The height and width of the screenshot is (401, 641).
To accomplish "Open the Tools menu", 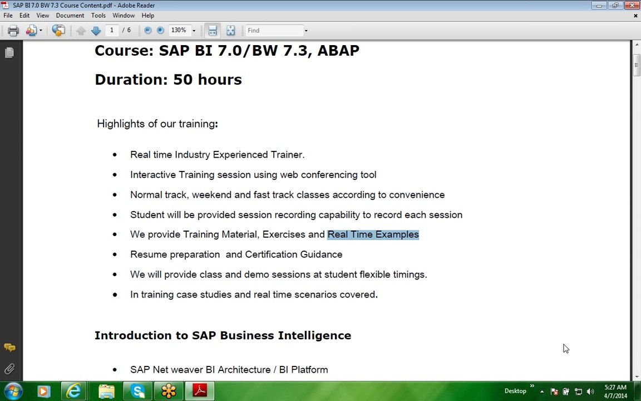I will coord(98,16).
